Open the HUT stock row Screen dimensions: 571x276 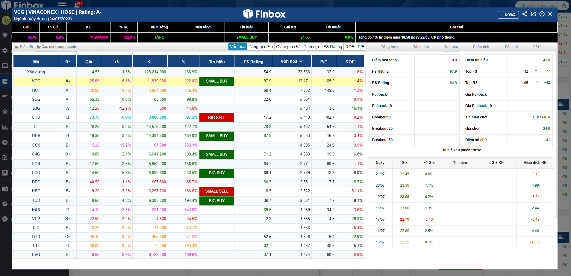[189, 90]
